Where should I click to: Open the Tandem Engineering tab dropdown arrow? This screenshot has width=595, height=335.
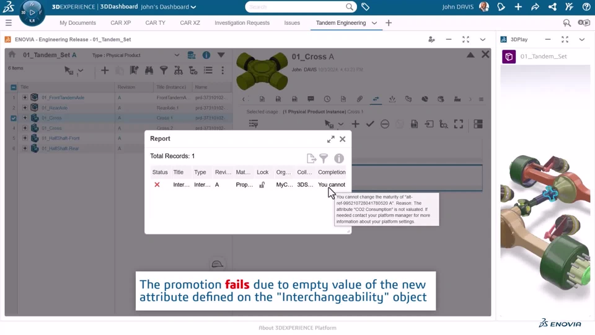(x=374, y=23)
